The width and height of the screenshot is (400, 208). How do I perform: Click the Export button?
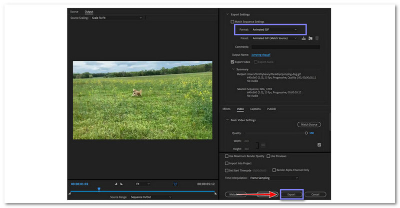point(291,195)
